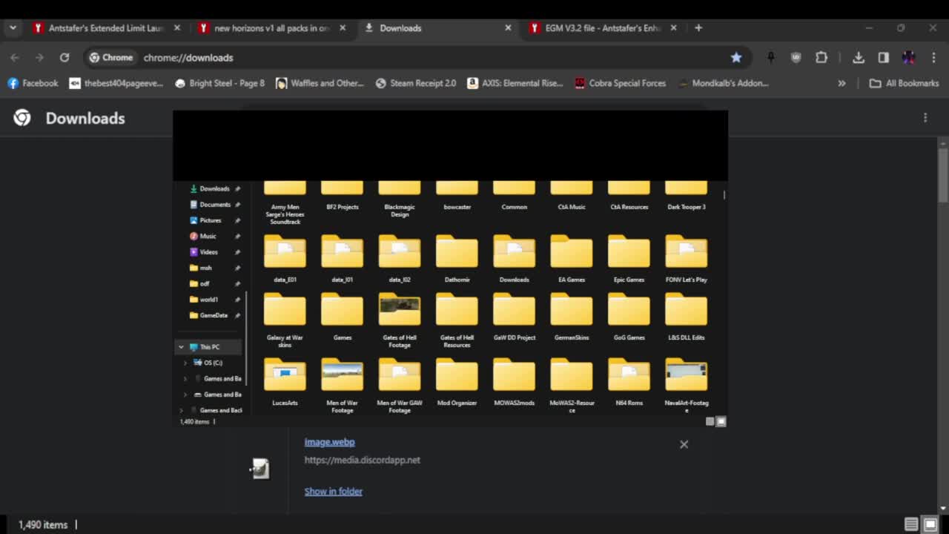Open Chrome's extensions puzzle icon
This screenshot has height=534, width=949.
(x=821, y=57)
